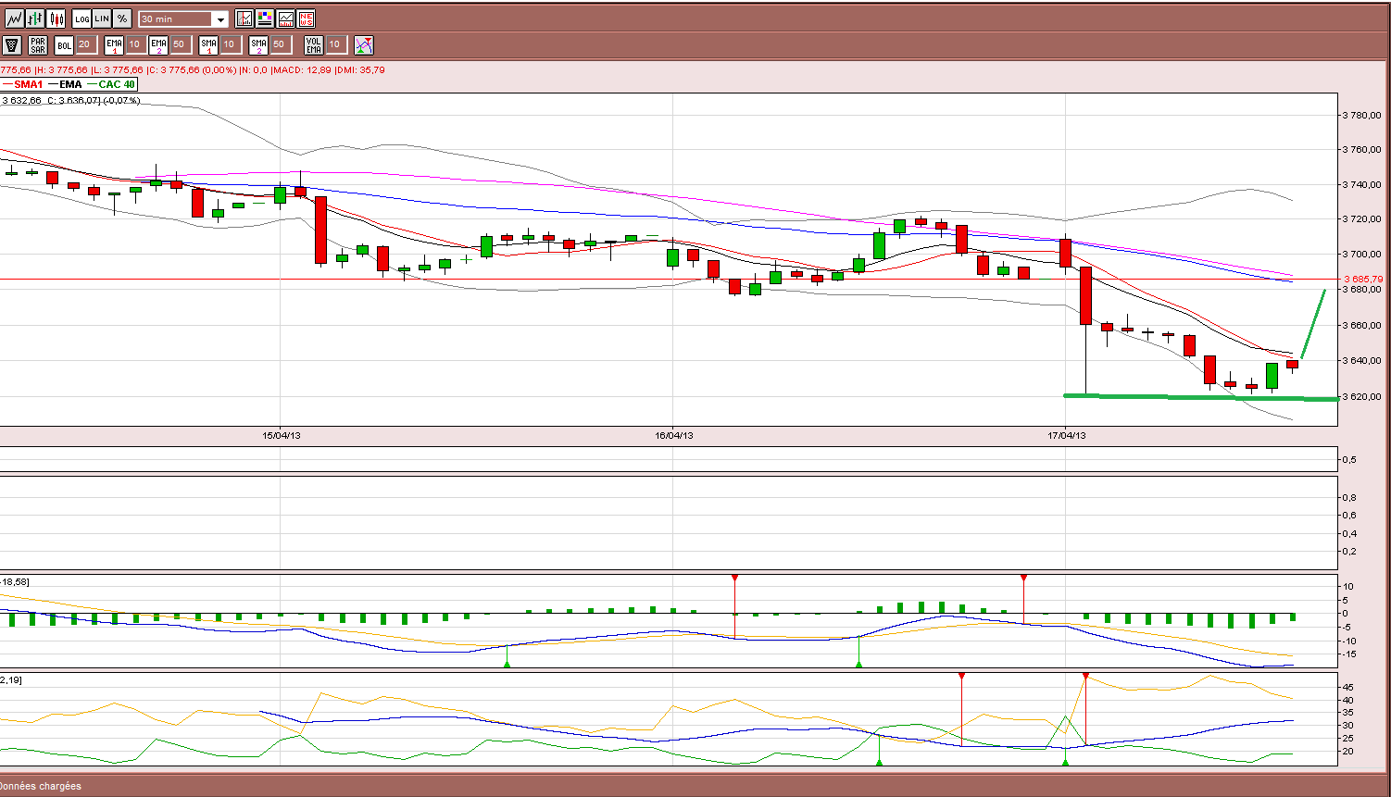Click the 15/04/13 date label
The height and width of the screenshot is (797, 1391).
tap(282, 435)
